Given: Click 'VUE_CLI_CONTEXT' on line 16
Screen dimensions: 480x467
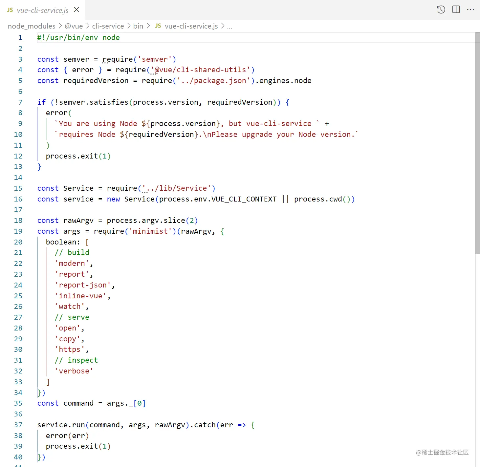Looking at the screenshot, I should (244, 199).
